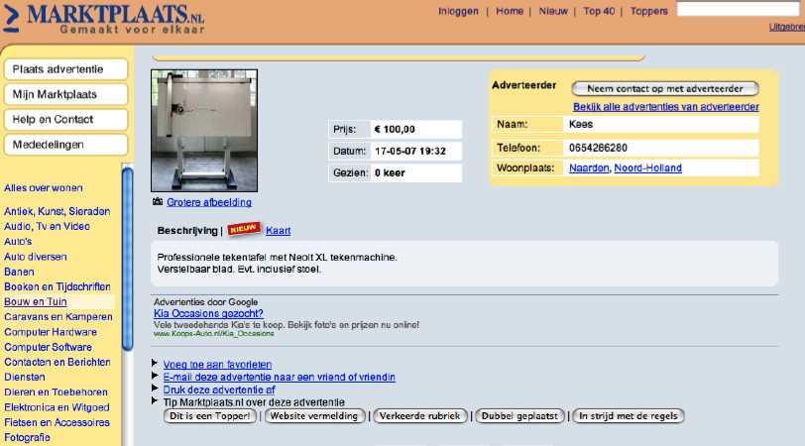Viewport: 805px width, 446px height.
Task: Switch to the Kaart tab
Action: tap(279, 231)
